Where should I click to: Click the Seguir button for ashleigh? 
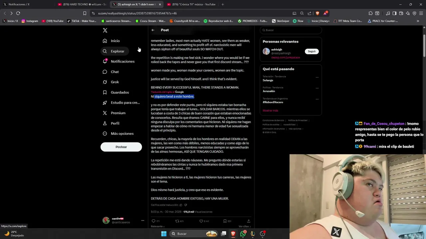point(312,51)
